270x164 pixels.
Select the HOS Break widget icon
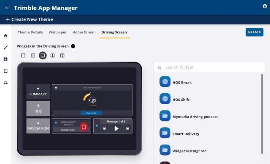click(165, 81)
